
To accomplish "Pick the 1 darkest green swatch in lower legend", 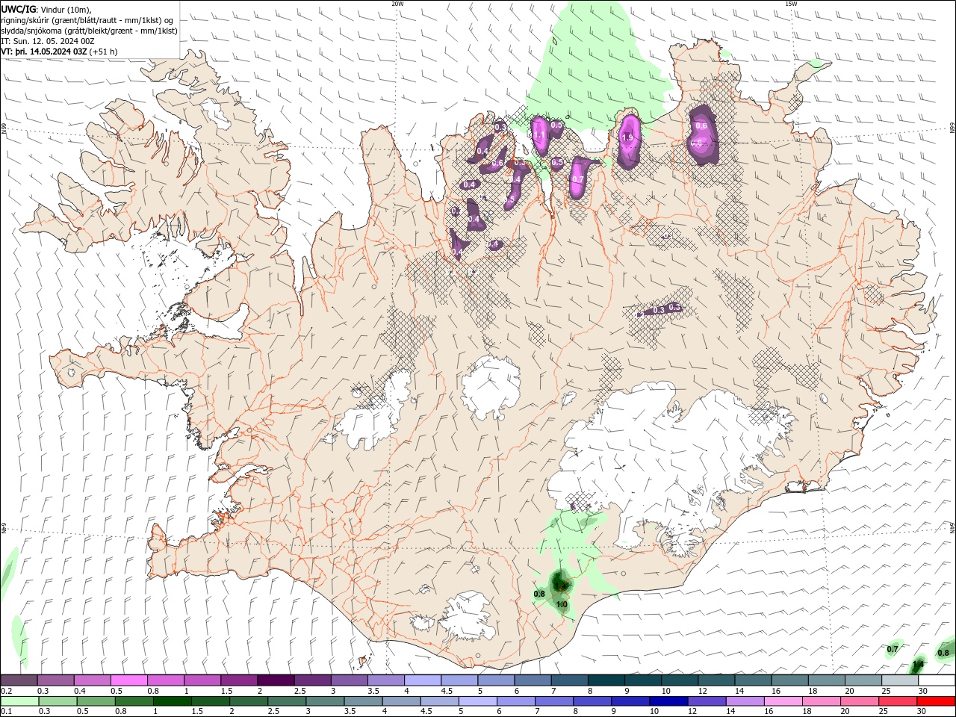I will pyautogui.click(x=172, y=701).
